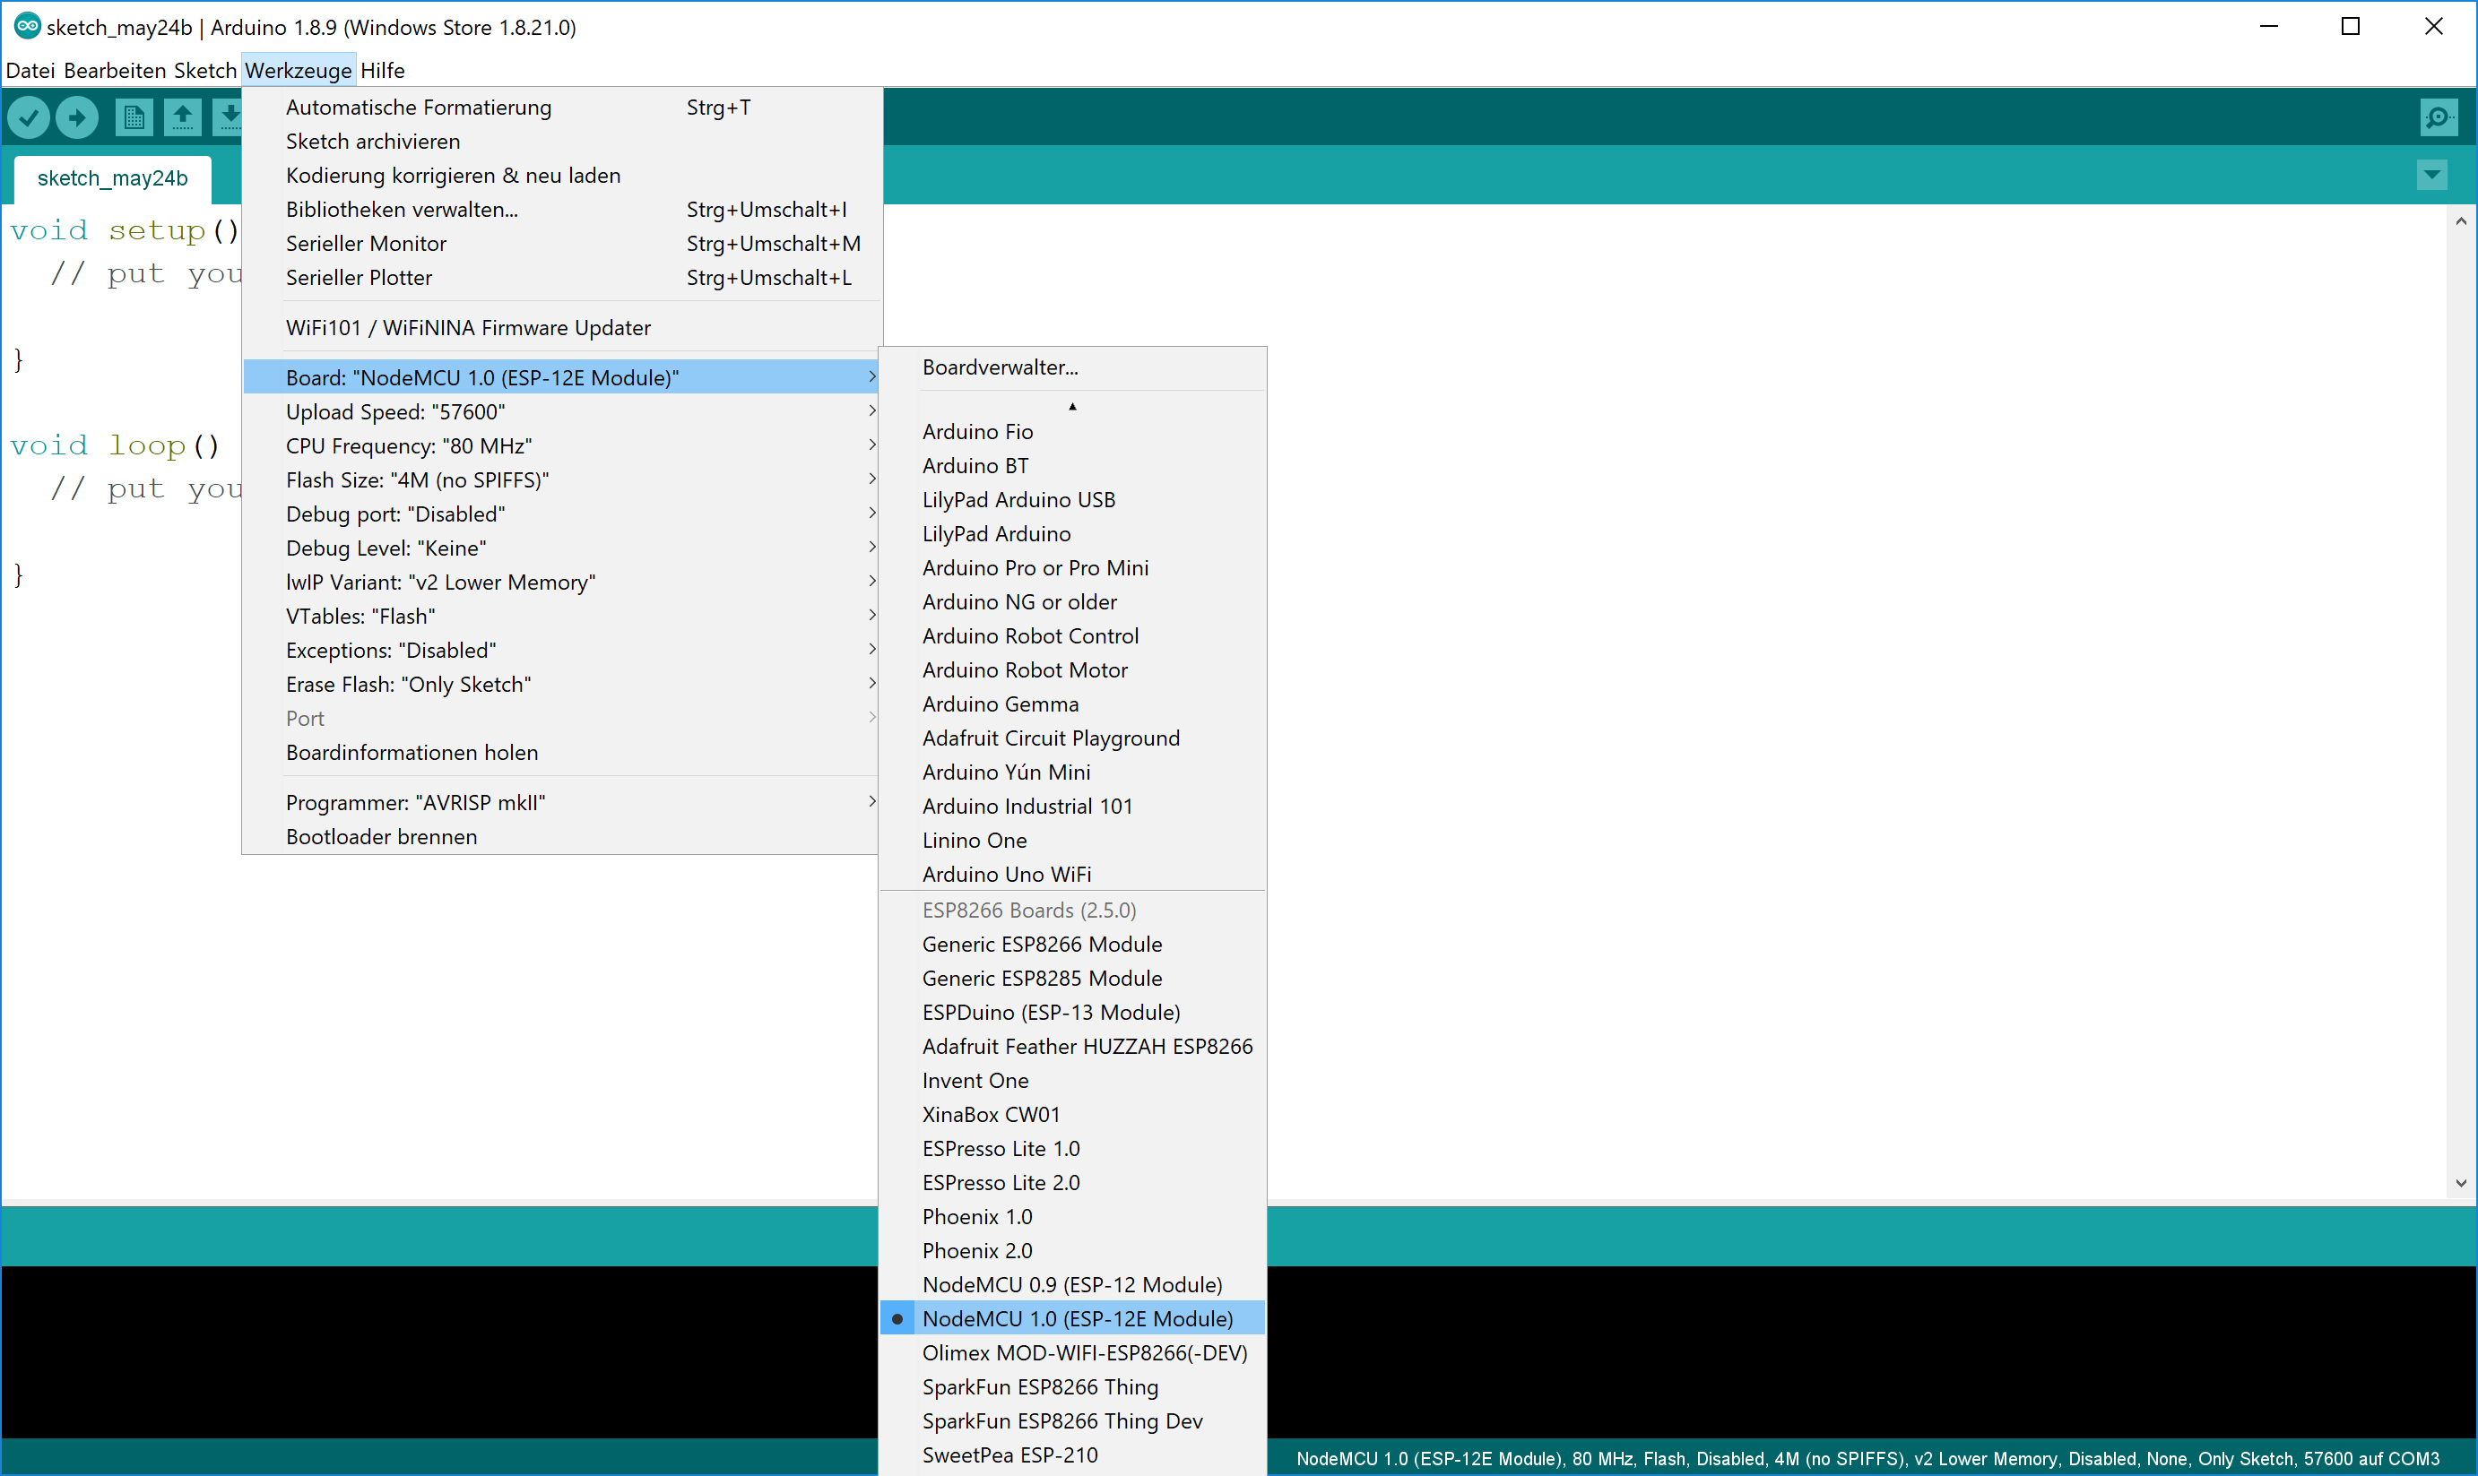
Task: Expand Flash Size "4M (no SPIFFS)" submenu
Action: (562, 479)
